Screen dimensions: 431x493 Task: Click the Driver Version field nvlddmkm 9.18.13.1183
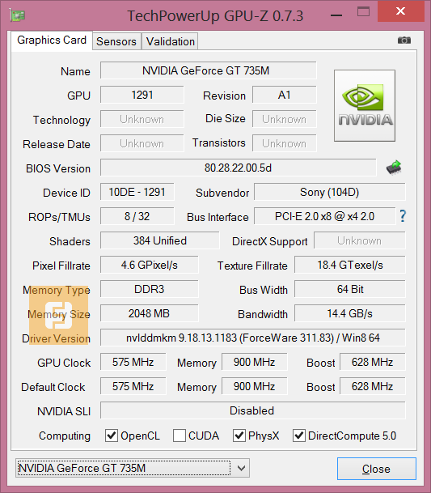tap(253, 338)
